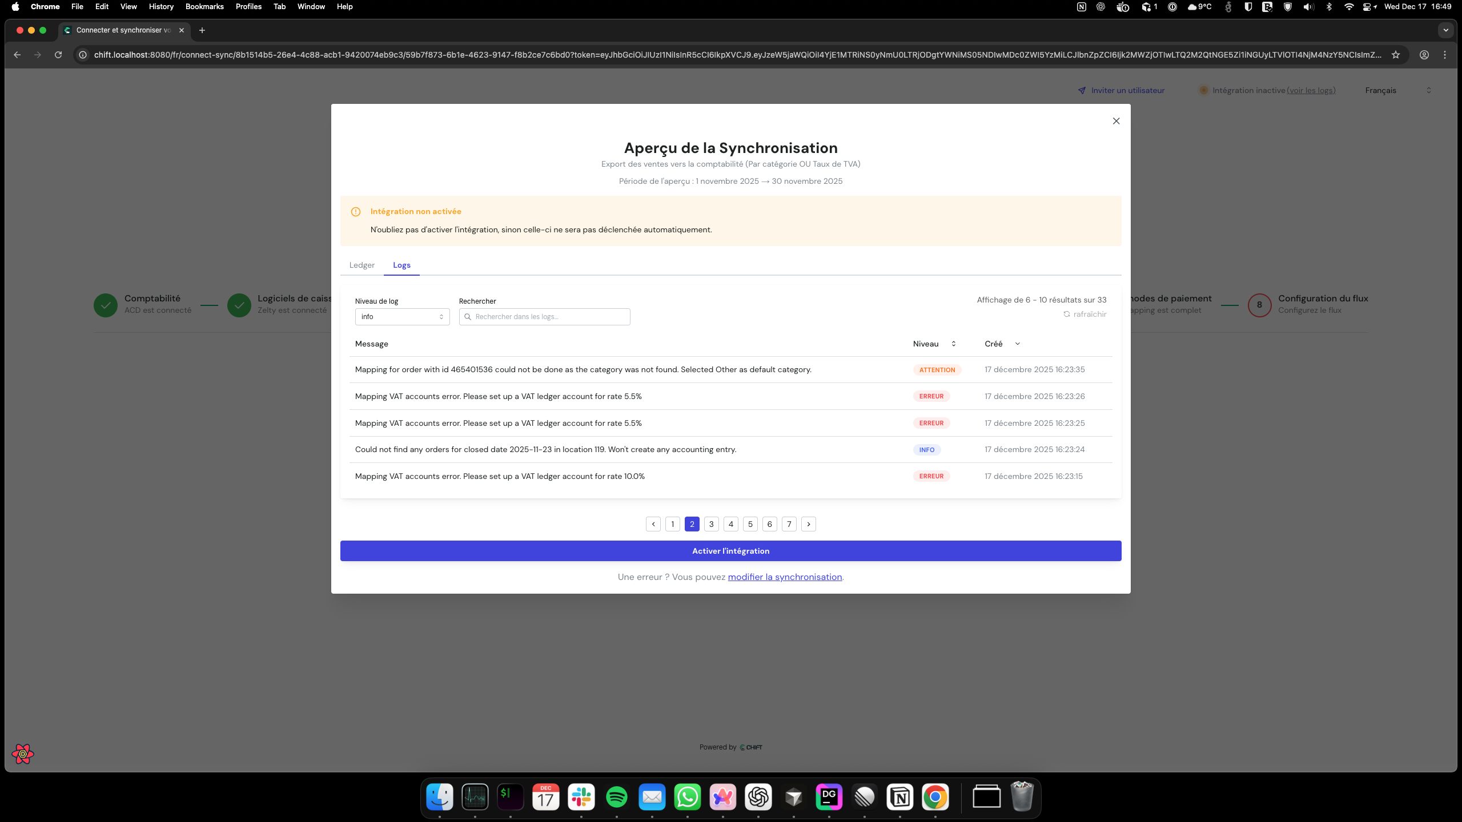
Task: Open the Calendar showing Dec 17
Action: point(545,797)
